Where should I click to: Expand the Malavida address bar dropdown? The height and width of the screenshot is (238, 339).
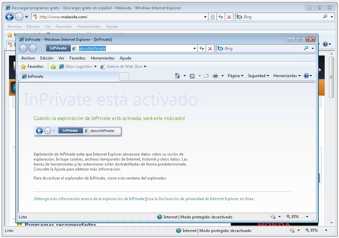(205, 17)
